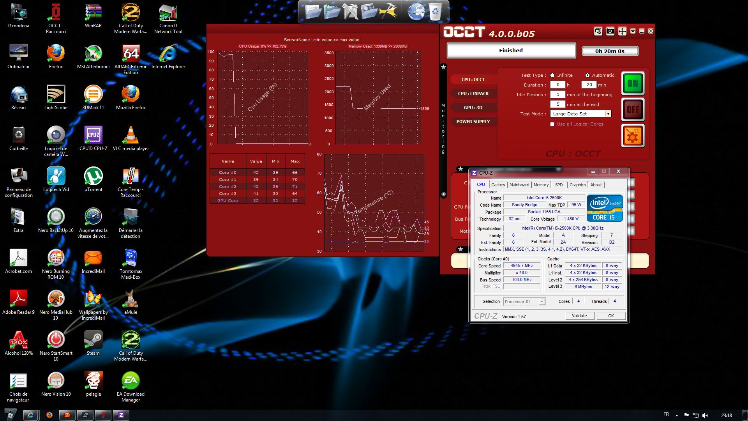Click the Validate button in CPU-Z
This screenshot has height=421, width=748.
point(579,316)
